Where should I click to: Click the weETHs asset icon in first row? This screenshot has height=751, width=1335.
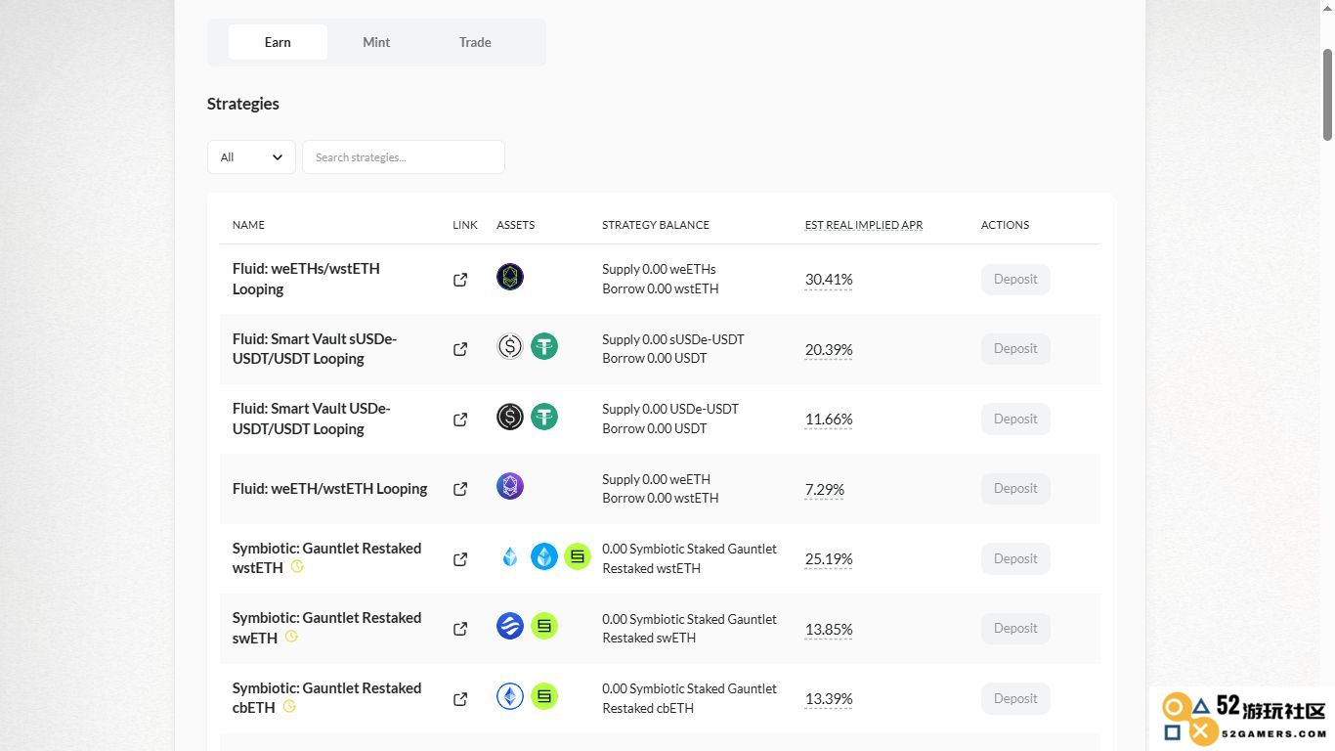click(x=510, y=277)
